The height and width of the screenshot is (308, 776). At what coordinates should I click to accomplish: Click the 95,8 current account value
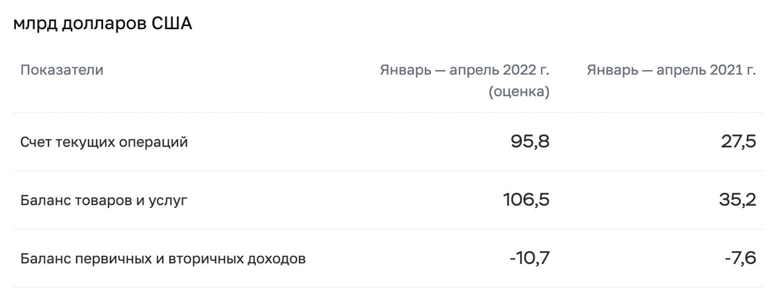click(x=529, y=142)
